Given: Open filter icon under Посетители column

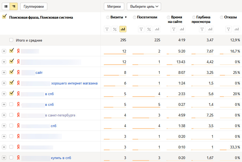Looking at the screenshot, I should [141, 29].
